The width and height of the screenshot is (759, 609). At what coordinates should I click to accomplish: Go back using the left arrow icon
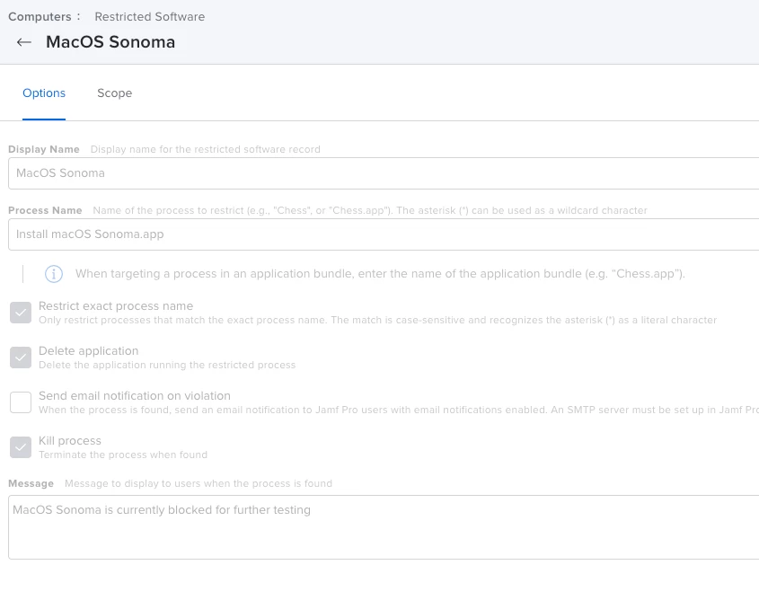[x=23, y=42]
